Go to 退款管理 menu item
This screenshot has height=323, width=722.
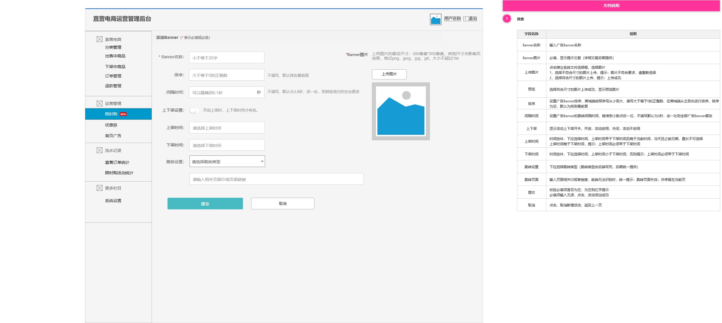pos(113,86)
